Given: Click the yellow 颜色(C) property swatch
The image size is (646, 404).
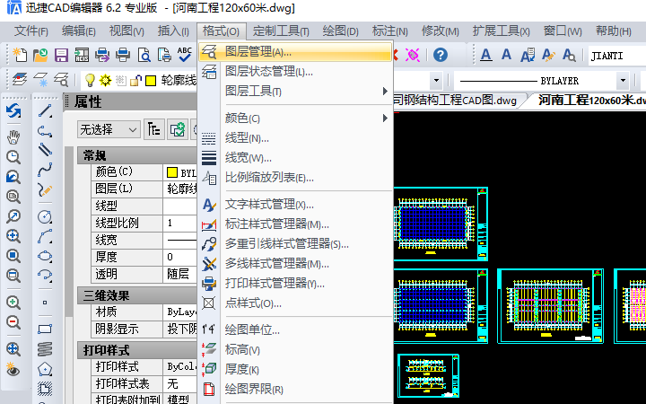Looking at the screenshot, I should click(x=172, y=172).
